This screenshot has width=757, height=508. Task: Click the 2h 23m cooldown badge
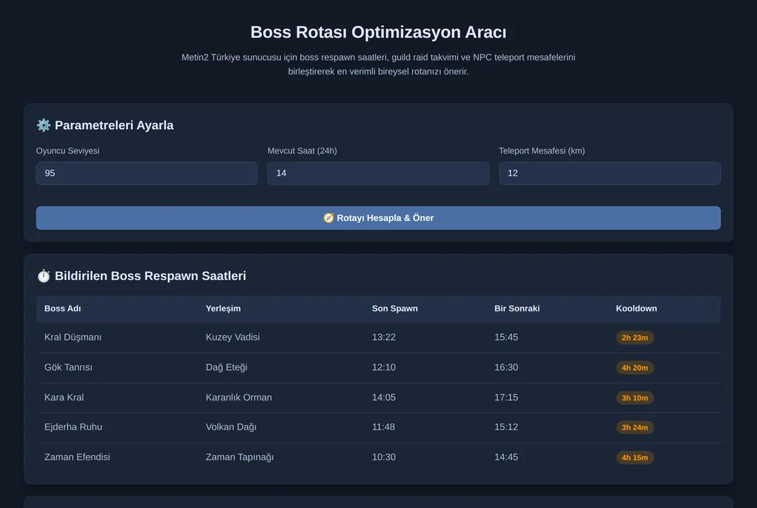[x=635, y=338]
